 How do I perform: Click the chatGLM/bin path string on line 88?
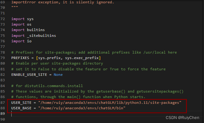click(x=82, y=108)
